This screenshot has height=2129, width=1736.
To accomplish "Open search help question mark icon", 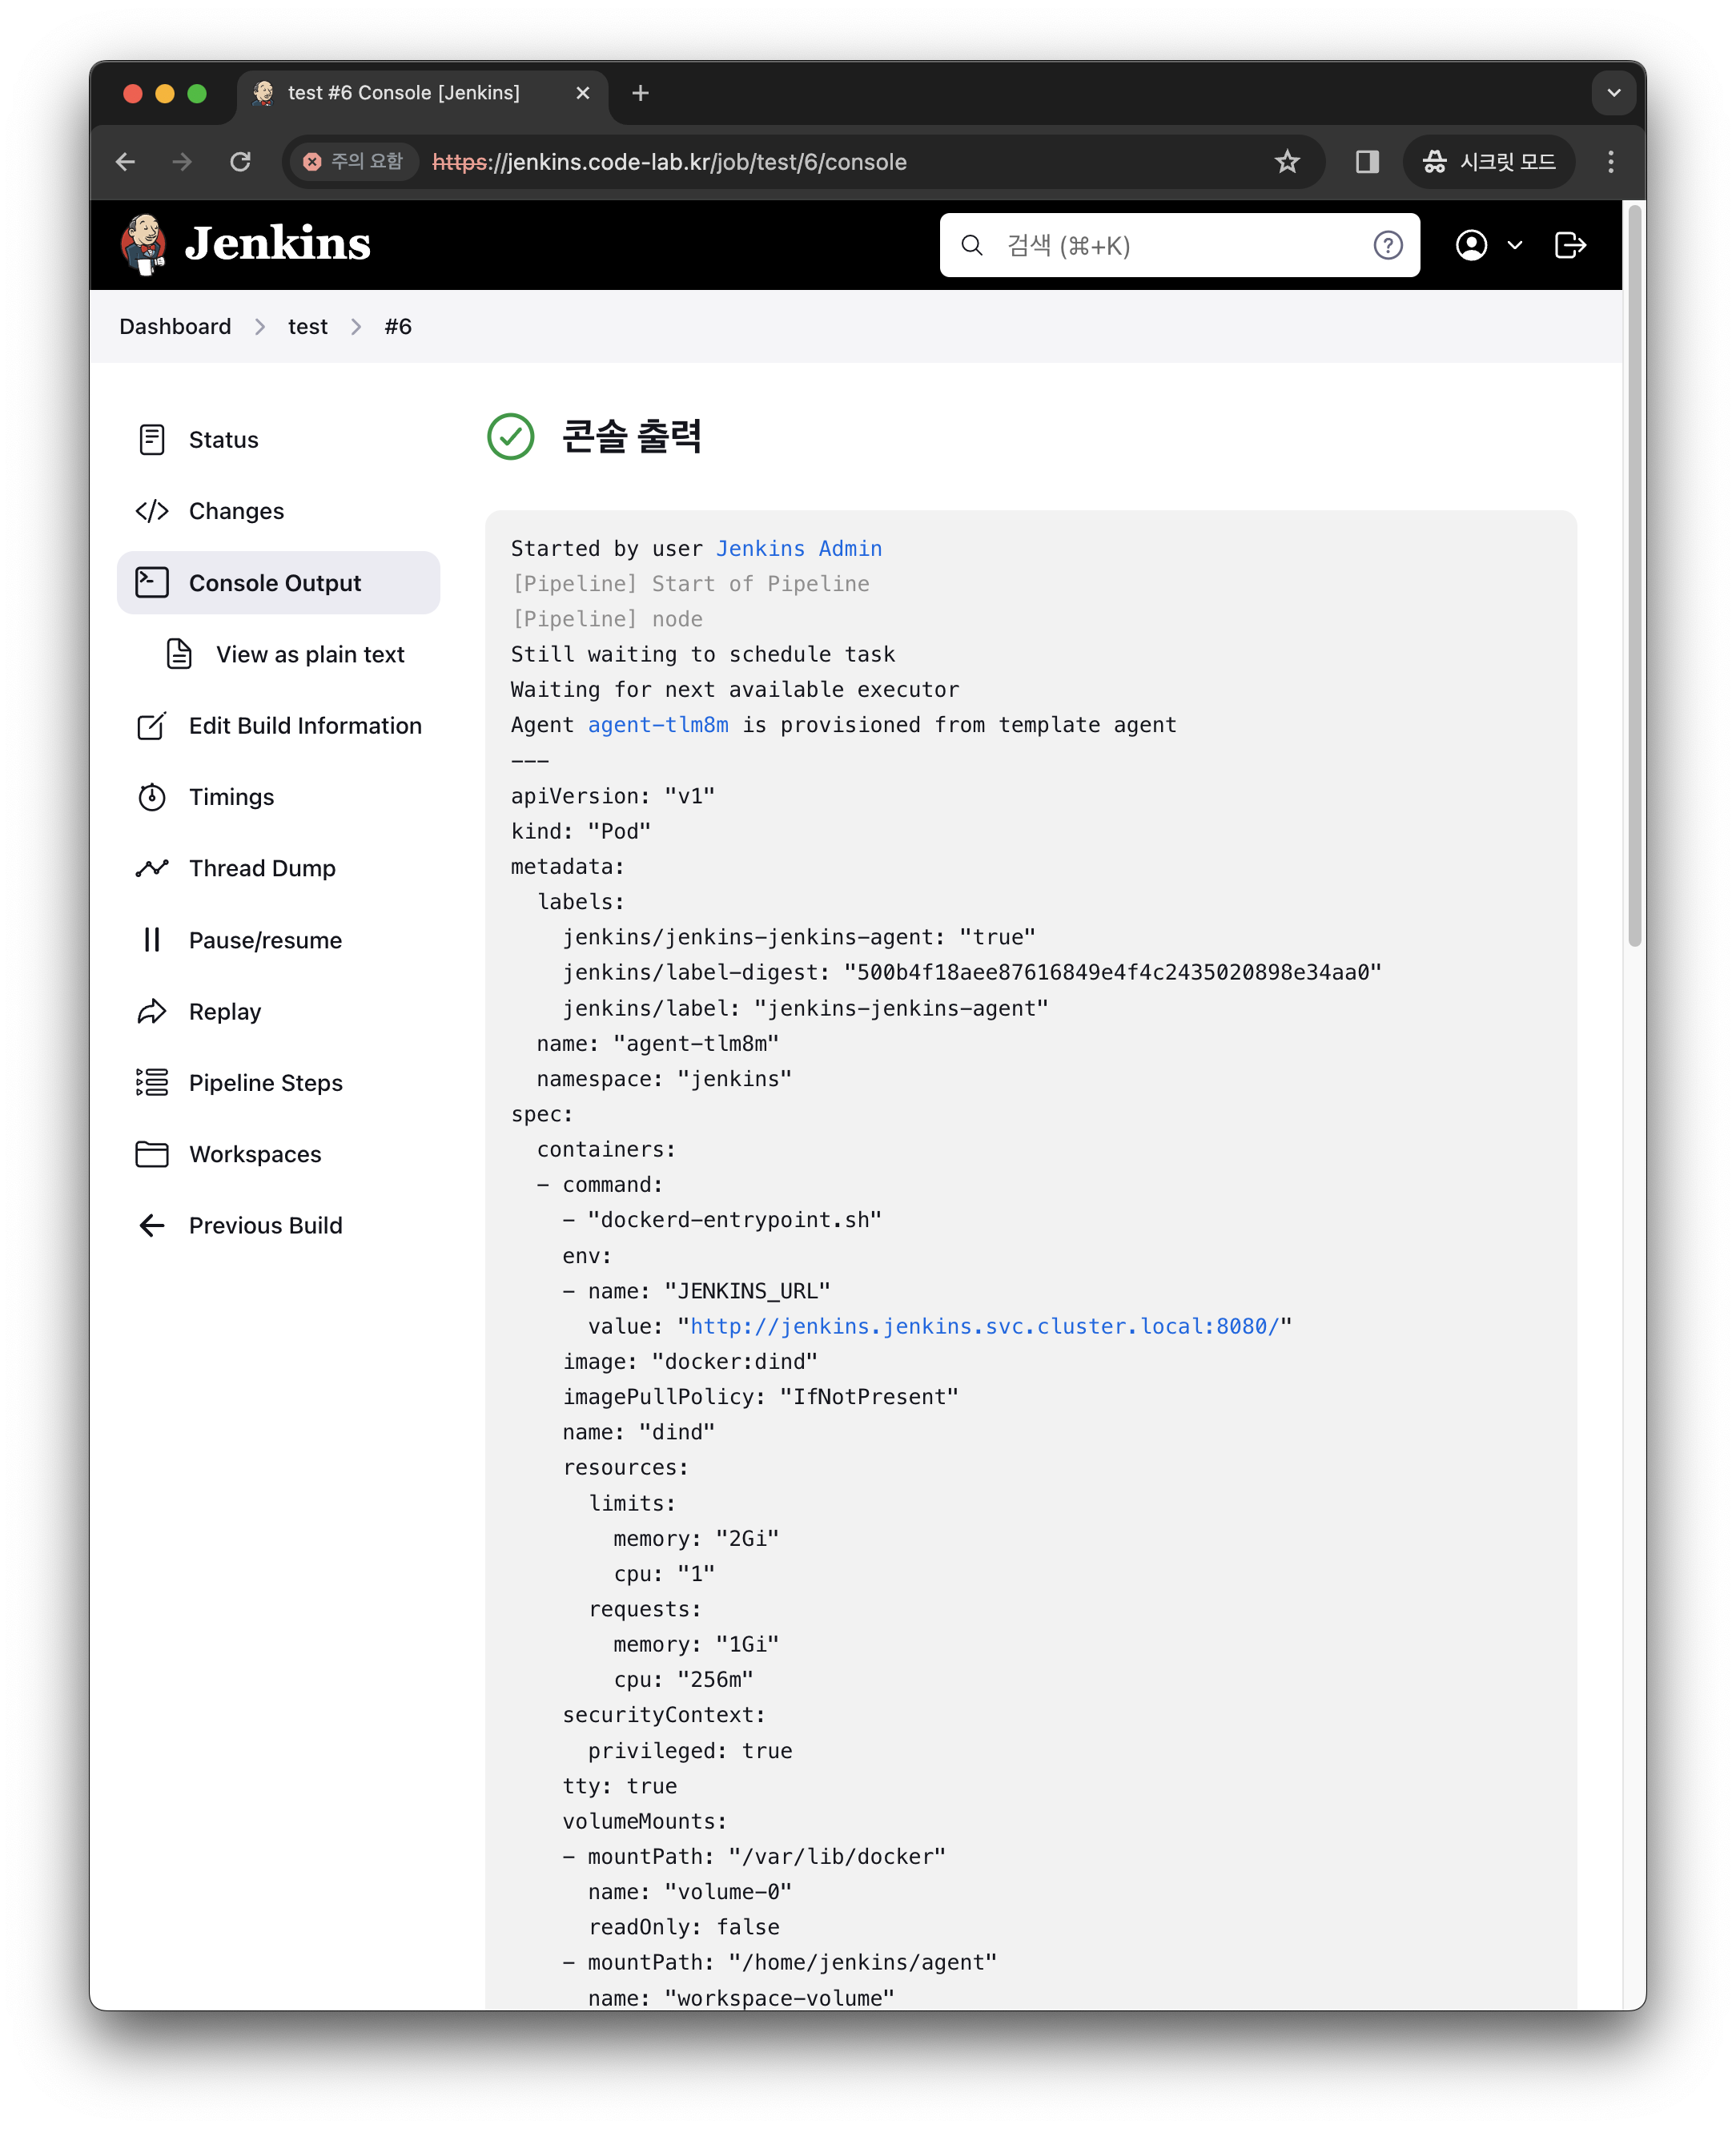I will pyautogui.click(x=1387, y=245).
